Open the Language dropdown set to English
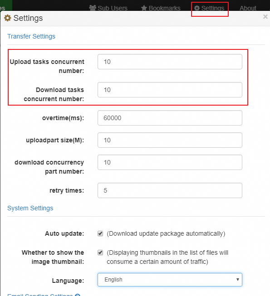 pos(170,280)
